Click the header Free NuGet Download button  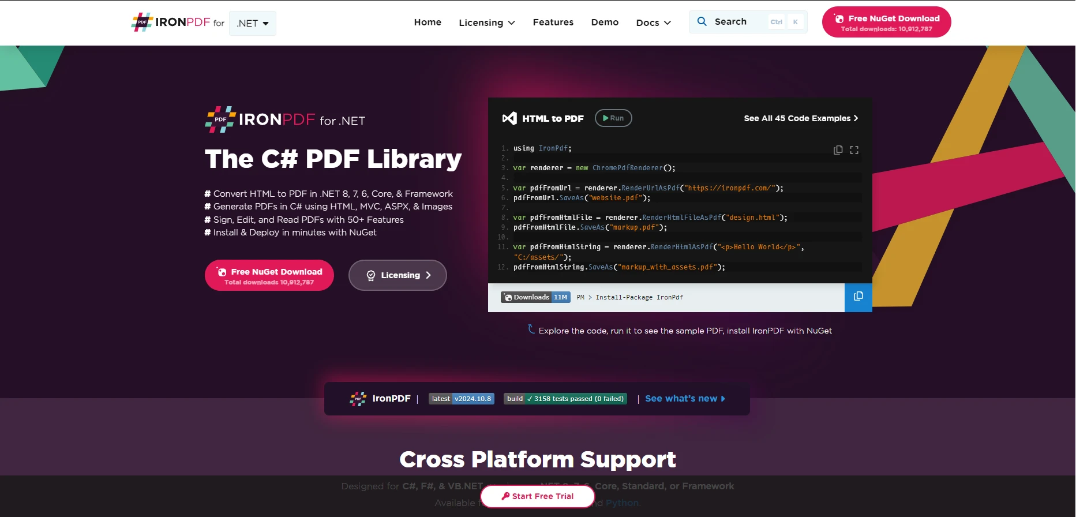(886, 23)
